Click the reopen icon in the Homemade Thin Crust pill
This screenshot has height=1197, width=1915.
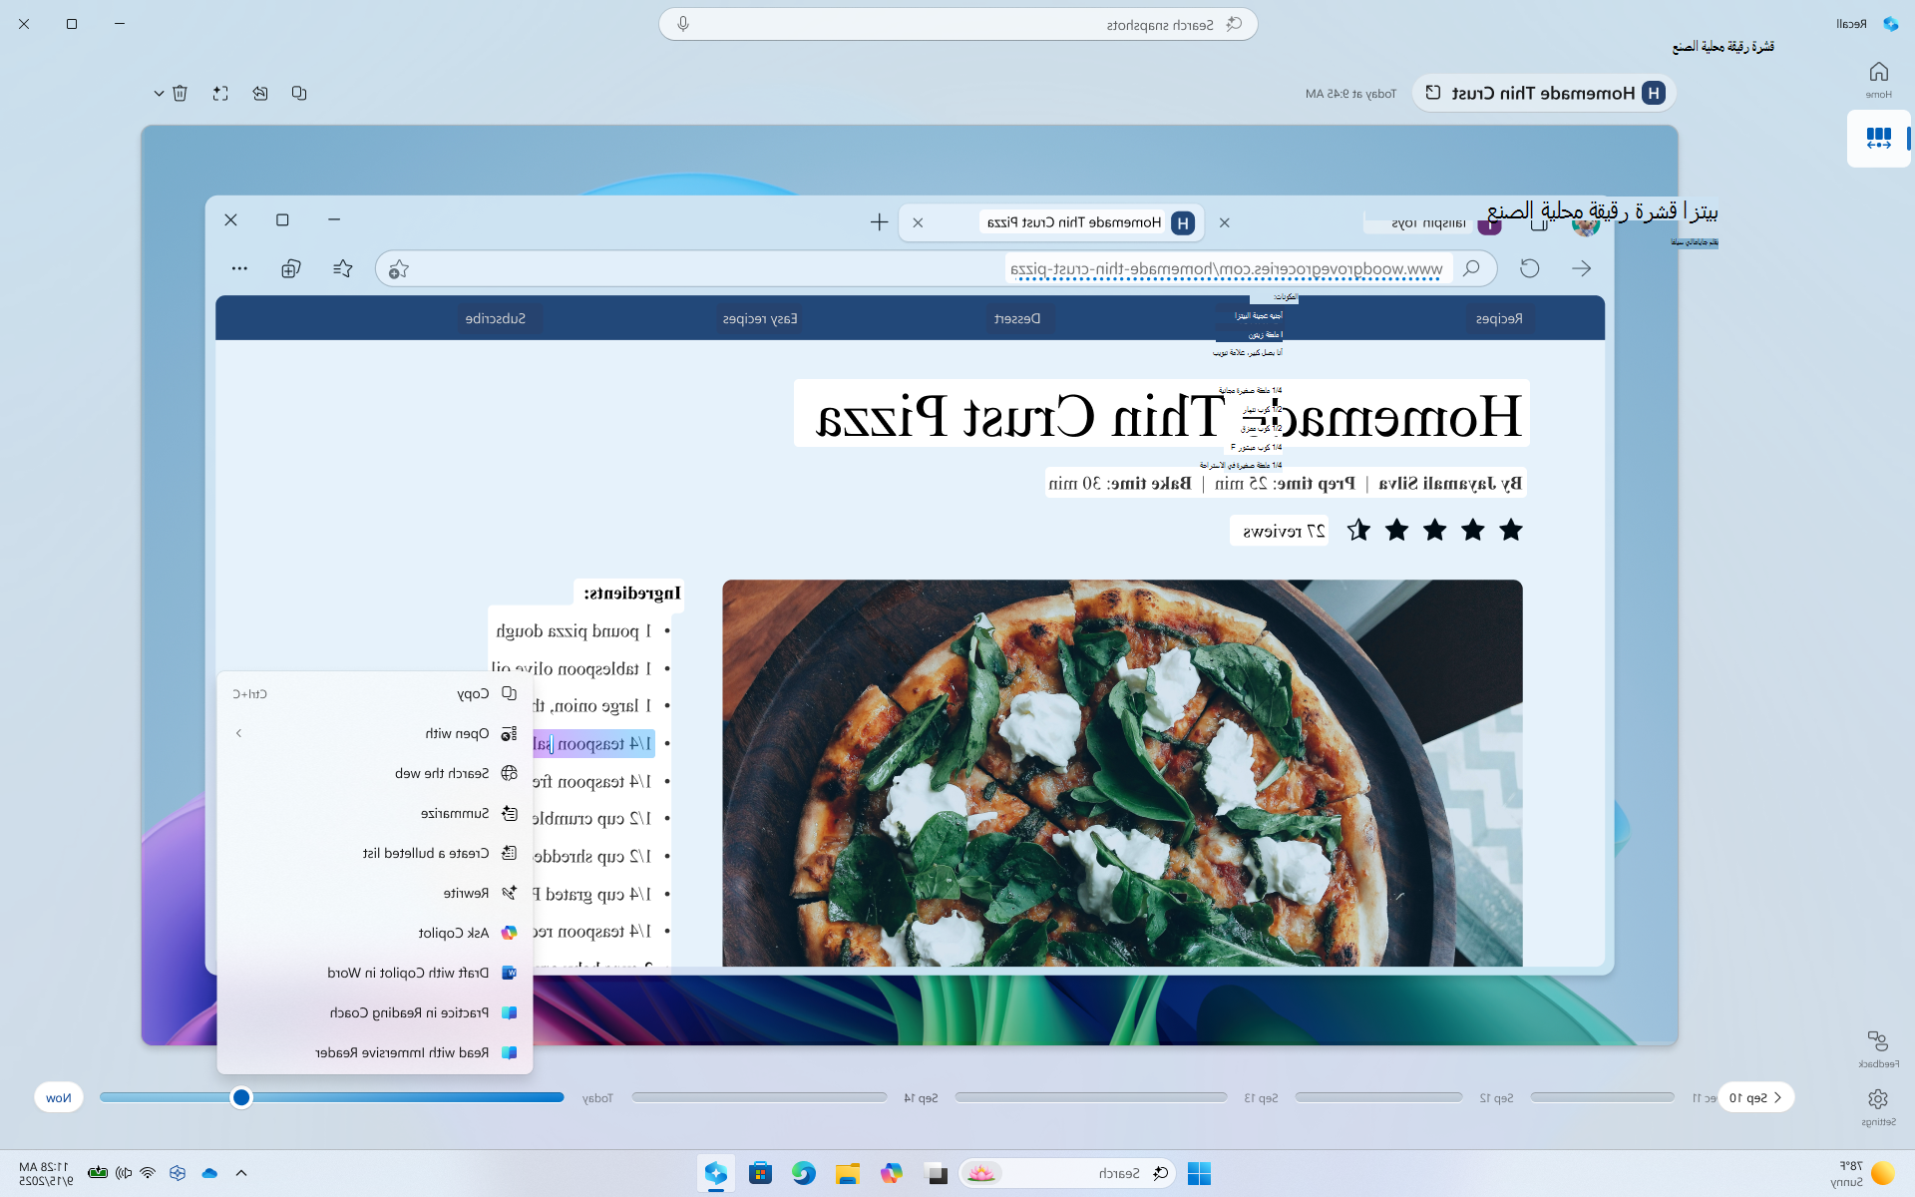point(1433,93)
